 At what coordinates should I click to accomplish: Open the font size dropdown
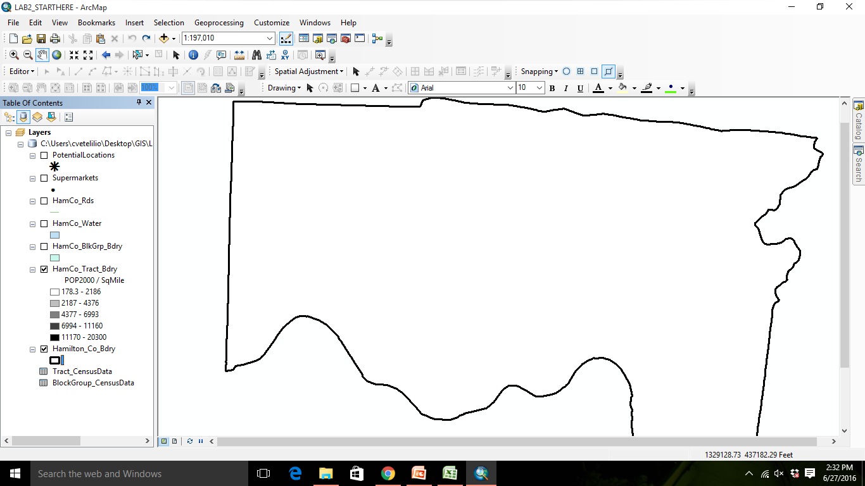click(x=540, y=88)
